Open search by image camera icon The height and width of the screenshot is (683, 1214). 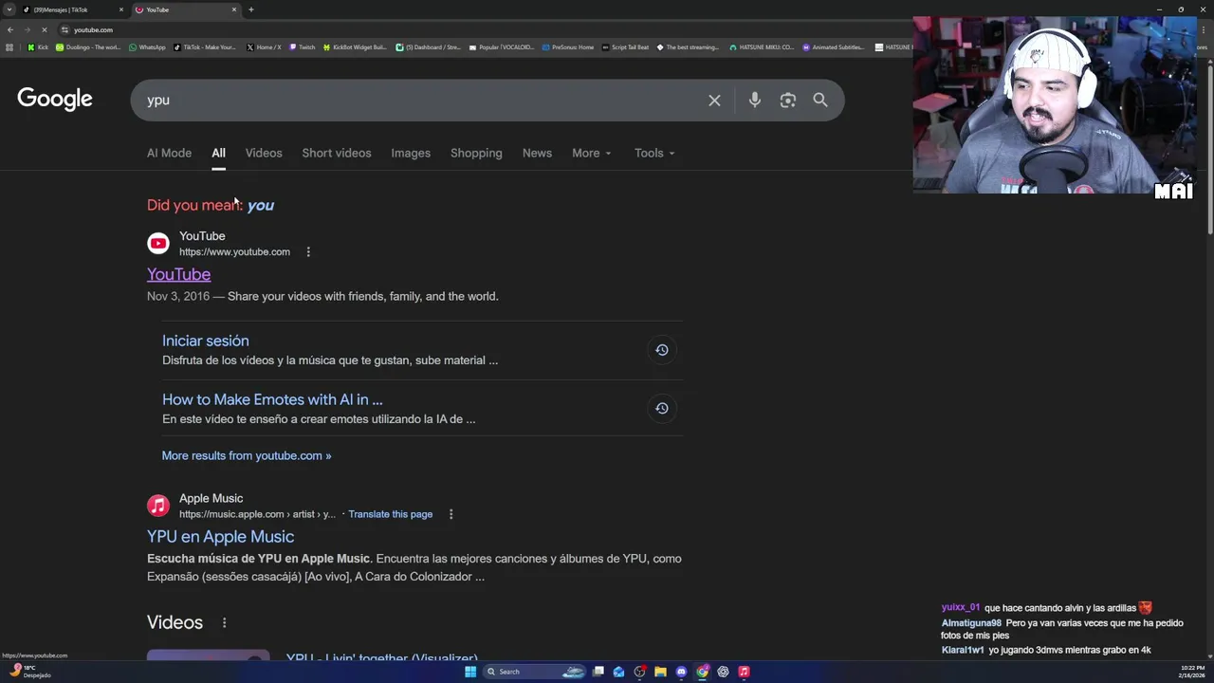pos(788,101)
